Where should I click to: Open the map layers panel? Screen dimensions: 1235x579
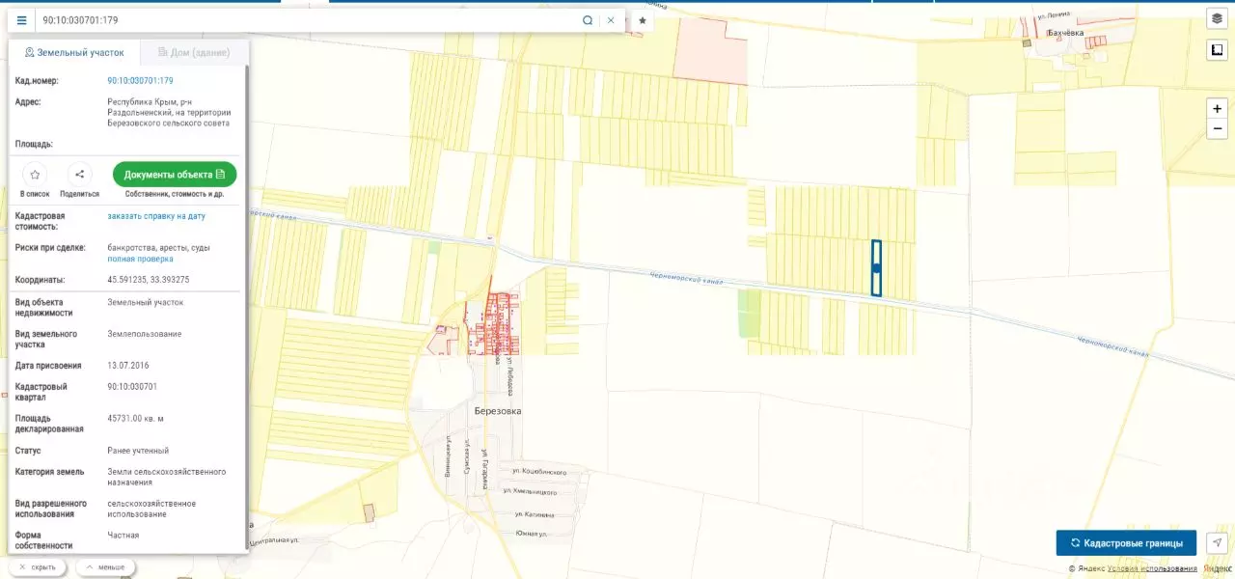tap(1217, 18)
